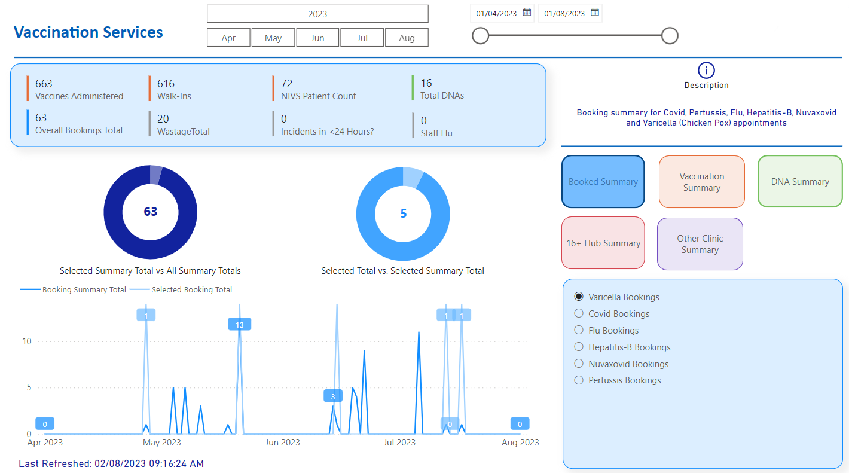Filter by the Aug month button
Viewport: 849px width, 473px height.
pos(407,38)
